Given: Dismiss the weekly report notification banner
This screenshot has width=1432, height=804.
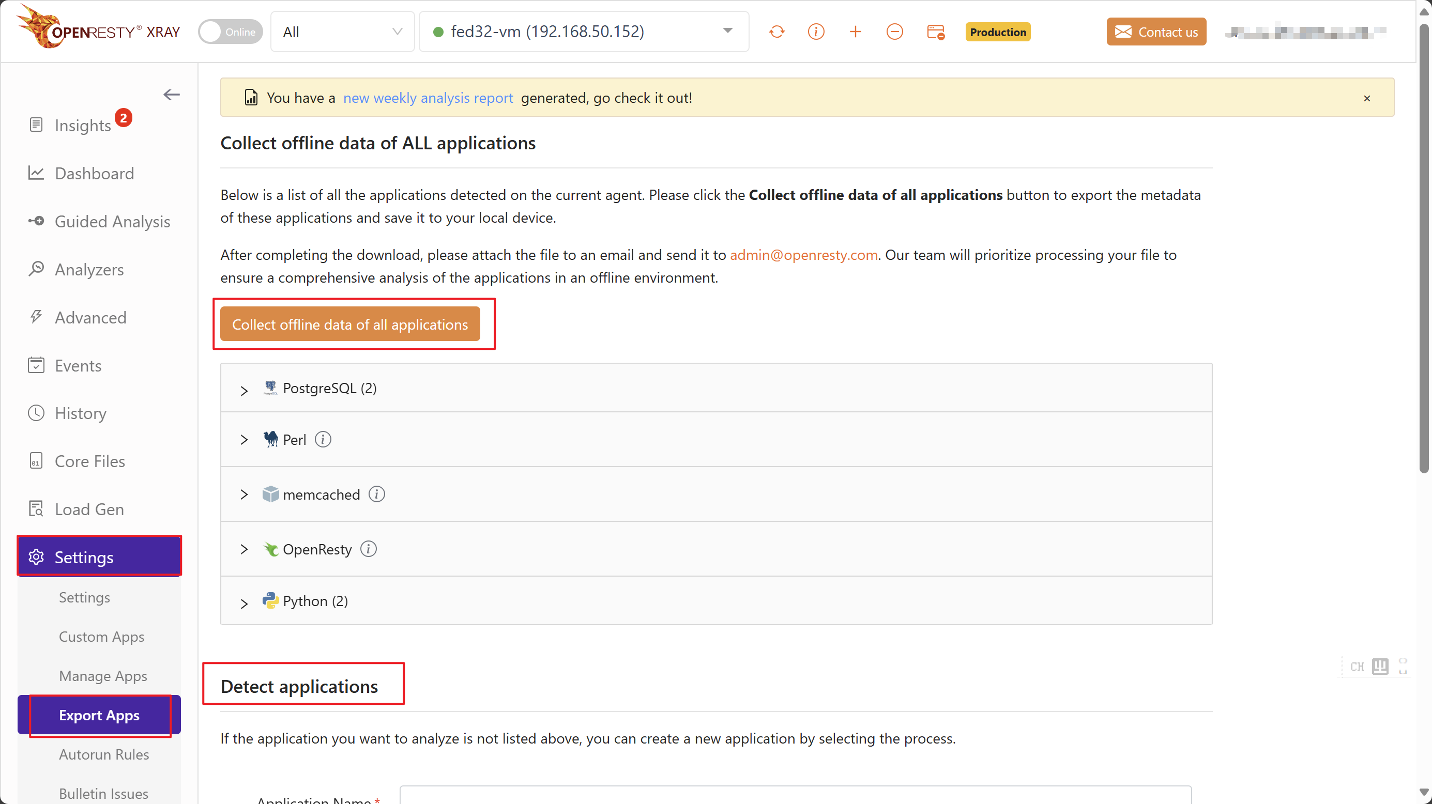Looking at the screenshot, I should (x=1366, y=98).
